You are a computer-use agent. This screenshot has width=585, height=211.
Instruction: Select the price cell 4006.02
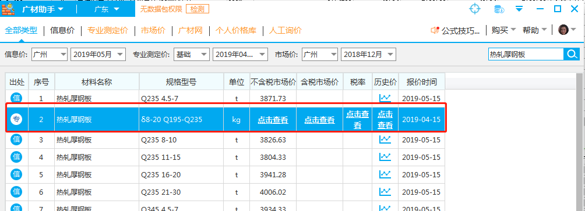pyautogui.click(x=273, y=192)
